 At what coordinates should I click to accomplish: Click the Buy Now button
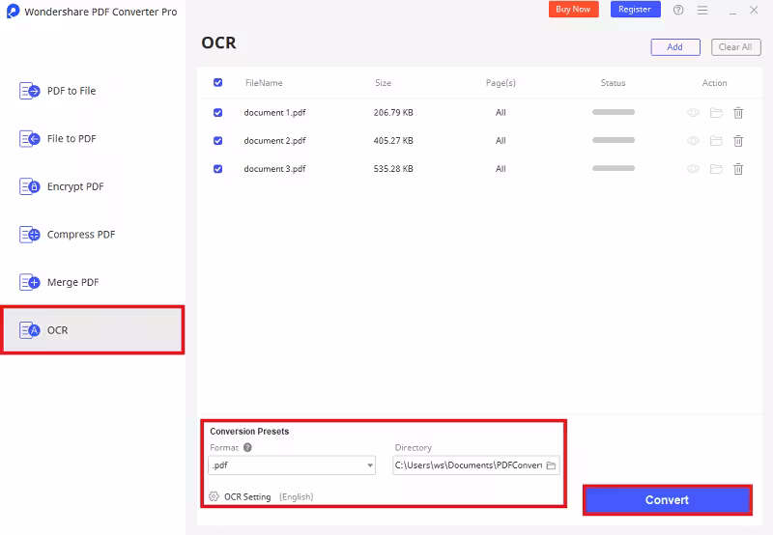click(x=573, y=10)
